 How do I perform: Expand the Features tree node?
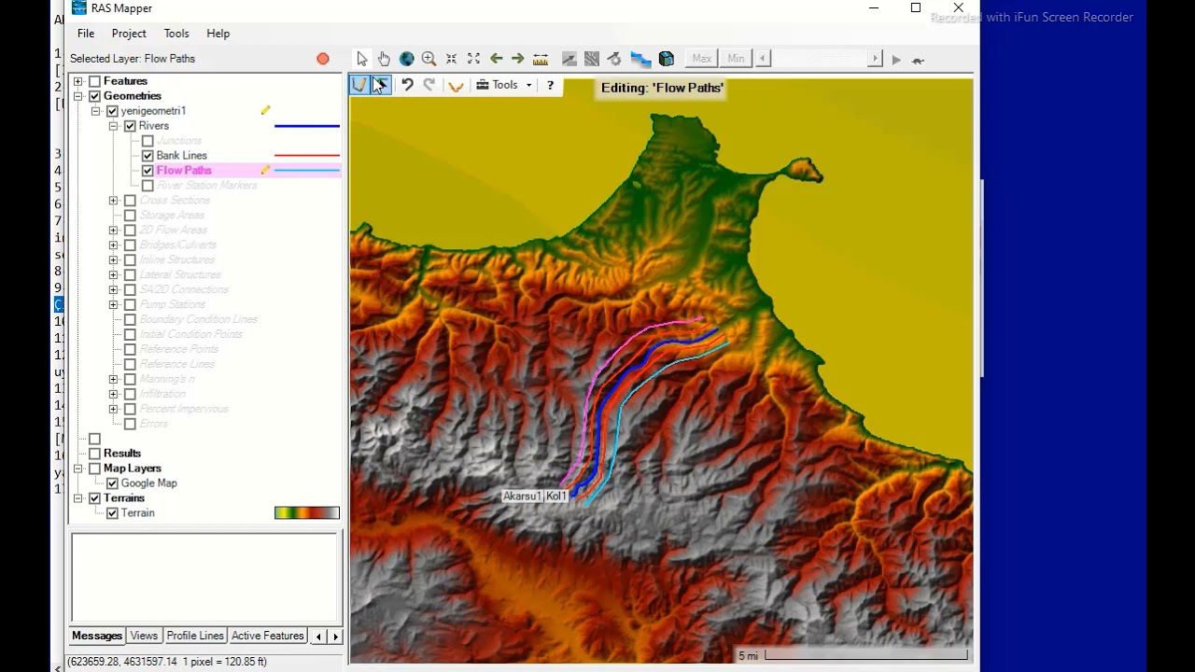pos(78,81)
